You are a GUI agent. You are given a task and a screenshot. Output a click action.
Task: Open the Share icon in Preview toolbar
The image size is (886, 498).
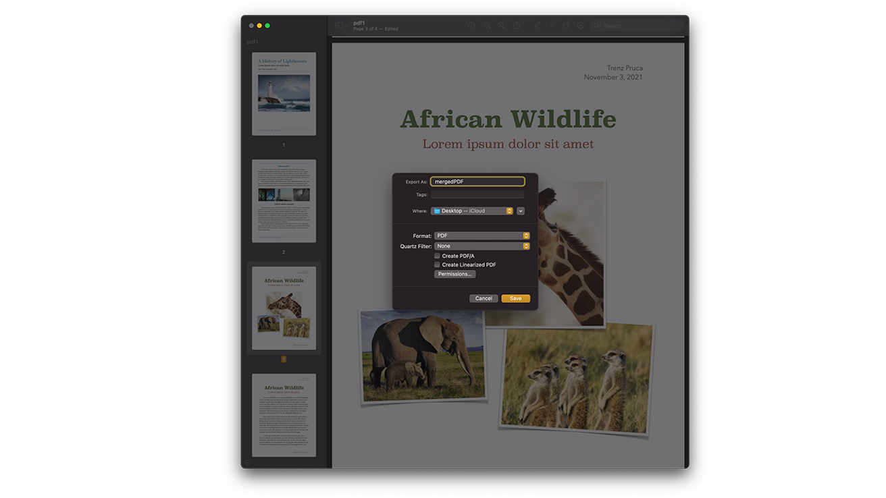tap(517, 26)
